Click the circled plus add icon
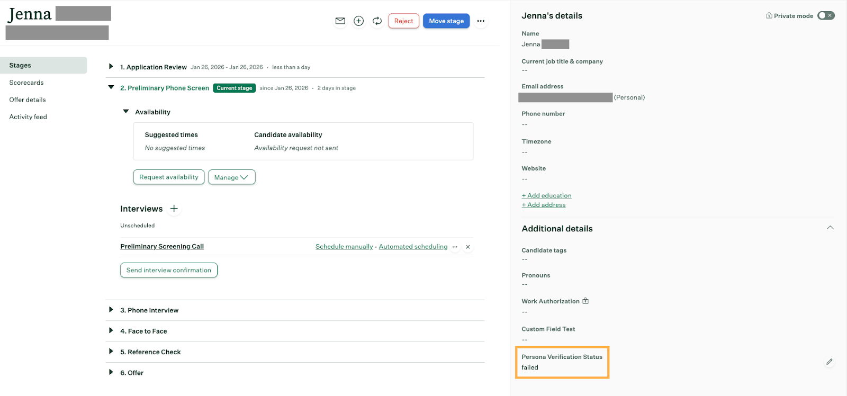The width and height of the screenshot is (847, 396). pos(358,21)
